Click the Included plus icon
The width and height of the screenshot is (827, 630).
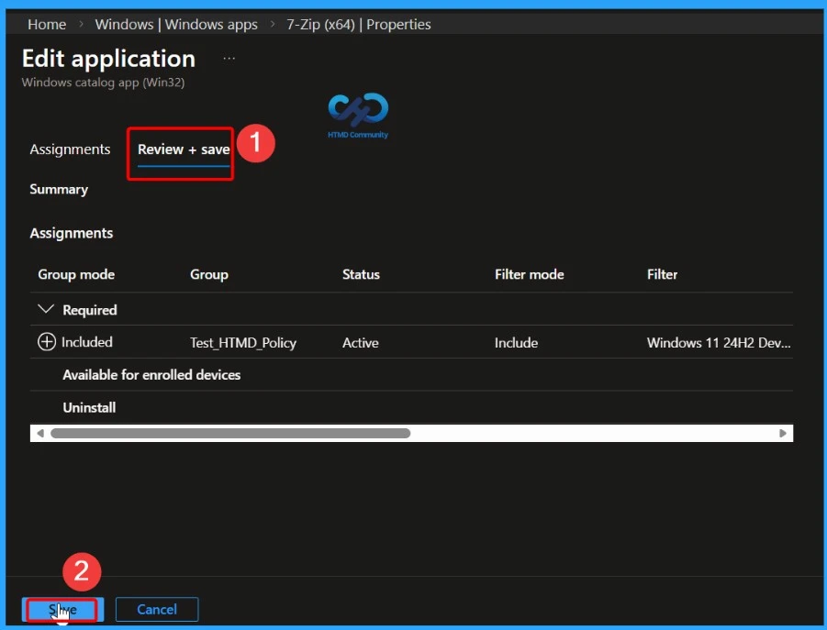46,342
